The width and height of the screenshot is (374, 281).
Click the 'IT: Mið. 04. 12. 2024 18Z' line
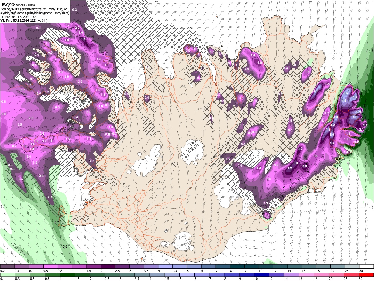pos(18,17)
